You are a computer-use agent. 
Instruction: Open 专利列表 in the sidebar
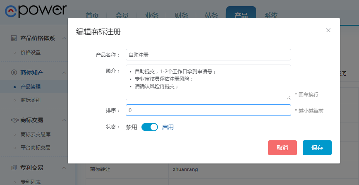(31, 182)
